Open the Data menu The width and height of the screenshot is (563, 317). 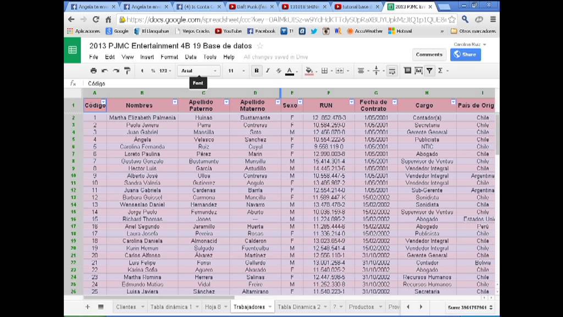point(191,57)
